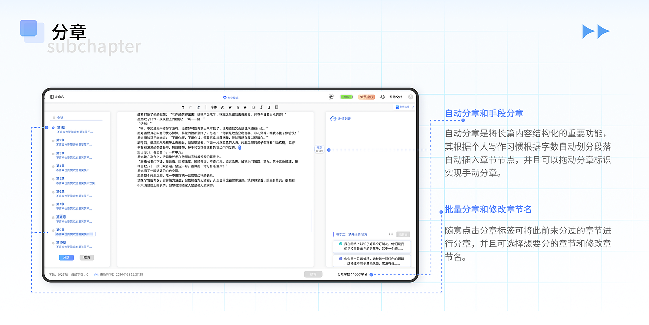Image resolution: width=649 pixels, height=325 pixels.
Task: Click the plot card starting 我在网络上认识了
Action: click(372, 246)
